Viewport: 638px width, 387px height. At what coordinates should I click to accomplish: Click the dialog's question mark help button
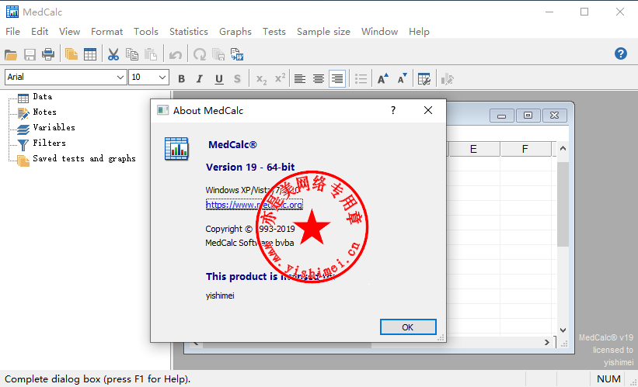click(392, 110)
